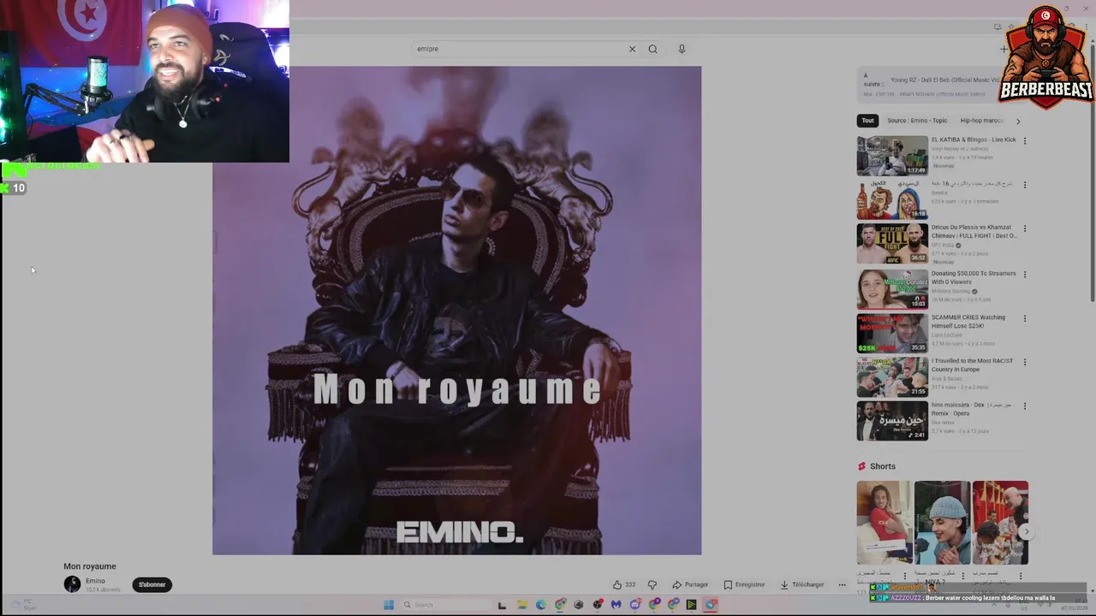The image size is (1096, 616).
Task: Click the magnifier search icon beside 'emipre'
Action: click(x=652, y=49)
